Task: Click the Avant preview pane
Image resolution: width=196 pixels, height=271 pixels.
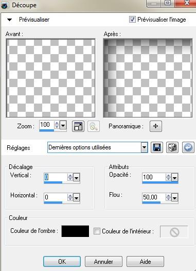Action: click(x=50, y=78)
